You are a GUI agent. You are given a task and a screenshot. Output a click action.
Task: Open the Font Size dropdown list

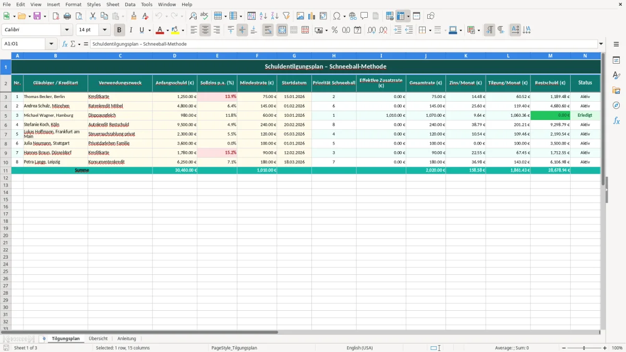tap(104, 30)
